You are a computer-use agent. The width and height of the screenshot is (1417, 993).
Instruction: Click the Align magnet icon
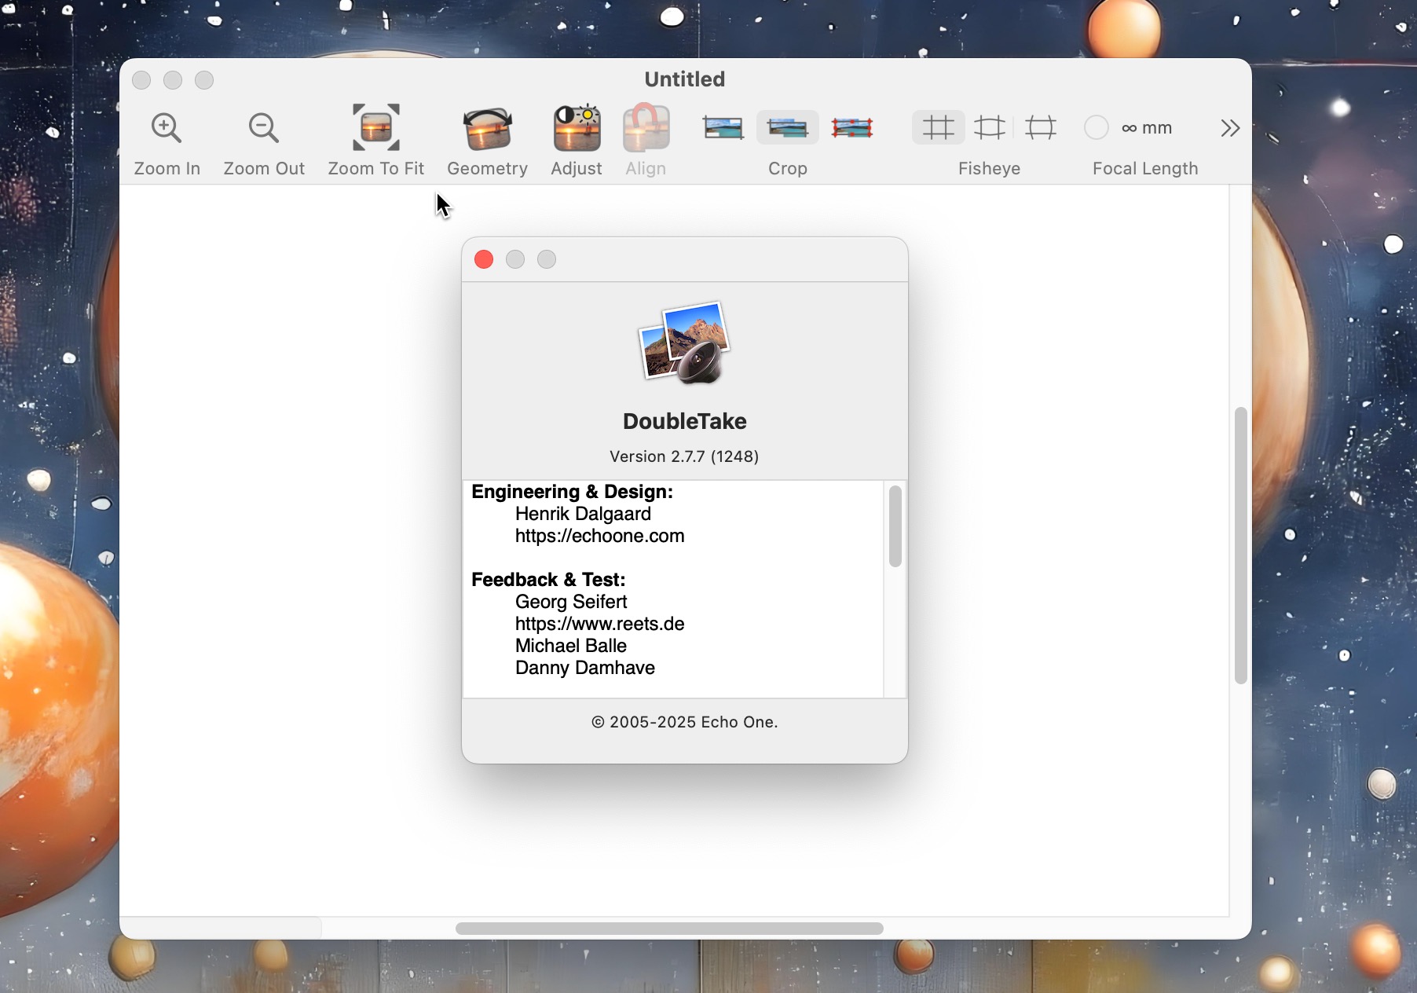coord(646,127)
